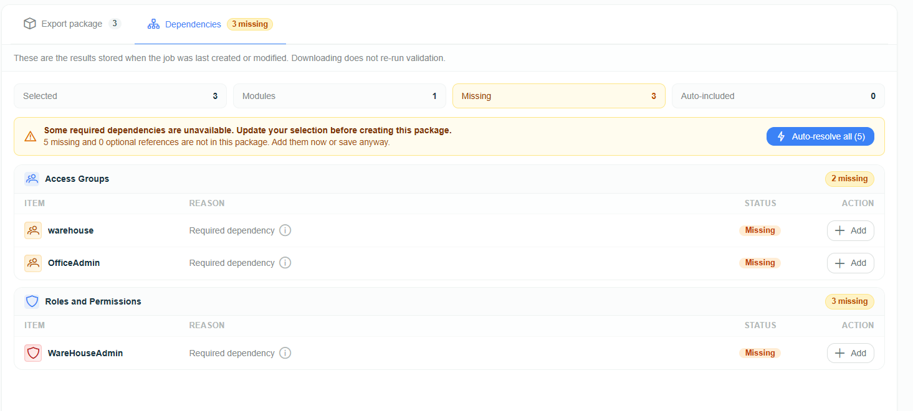The height and width of the screenshot is (411, 913).
Task: Click the '2 missing' badge in Access Groups
Action: (849, 179)
